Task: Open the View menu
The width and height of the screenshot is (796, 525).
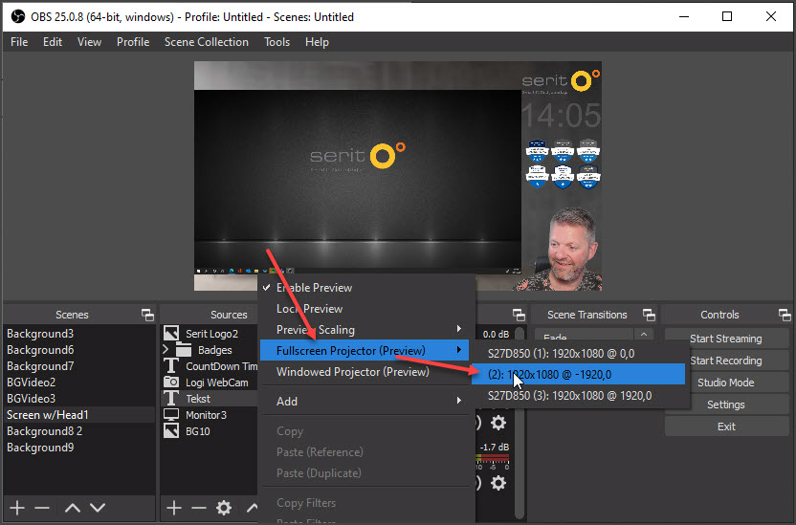Action: click(89, 42)
